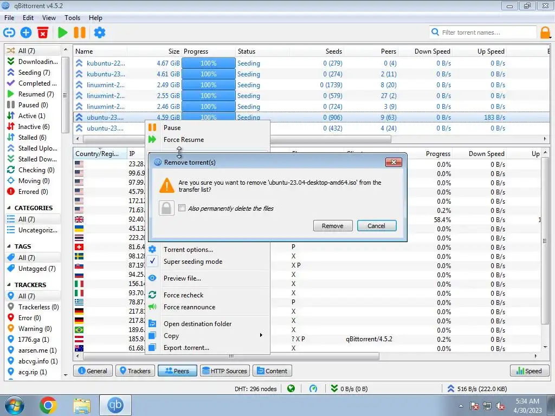This screenshot has height=416, width=555.
Task: Open the File menu
Action: click(9, 18)
